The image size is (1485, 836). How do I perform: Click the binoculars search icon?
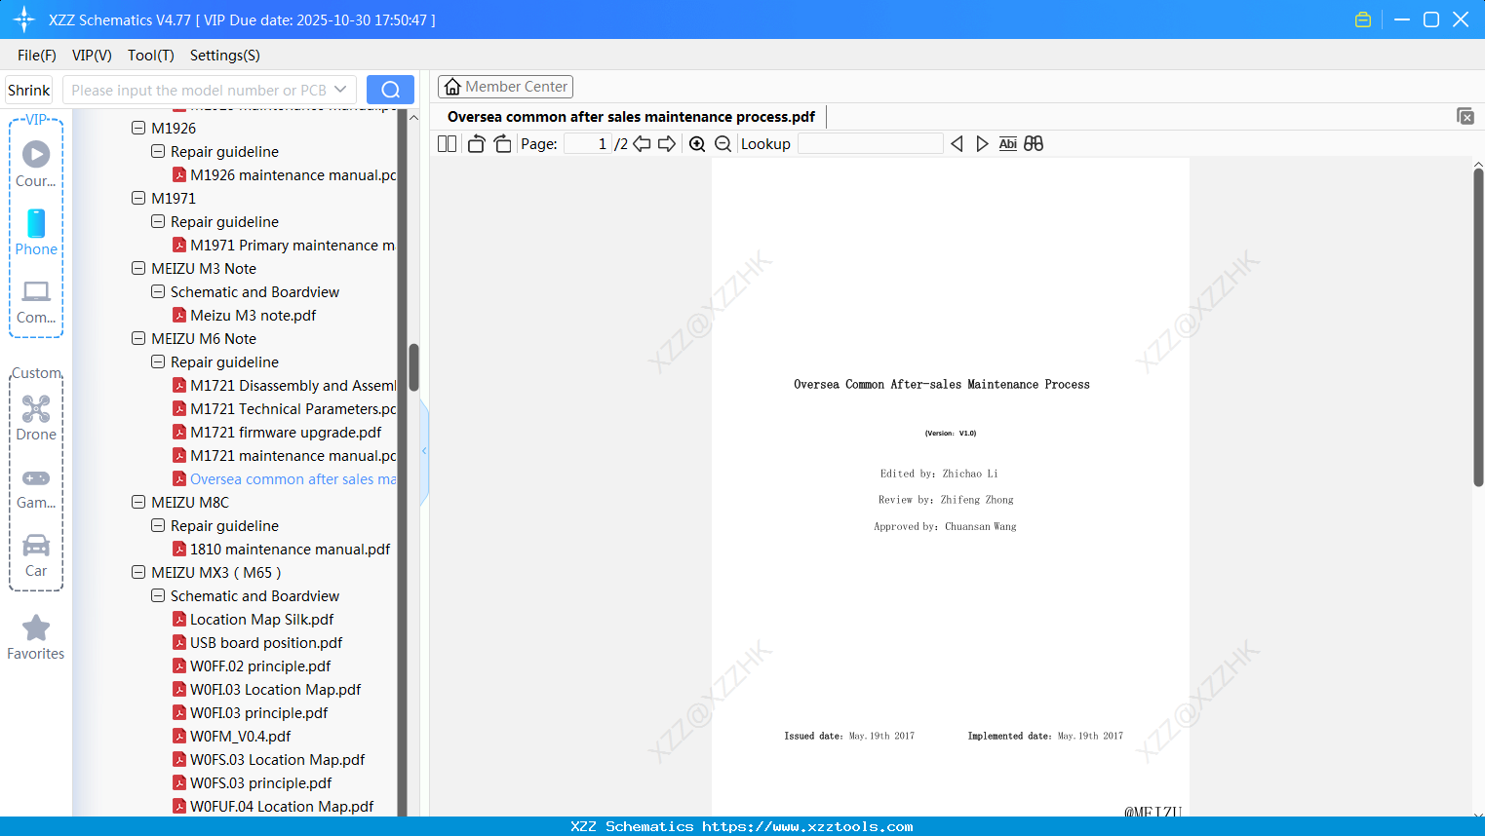coord(1034,144)
